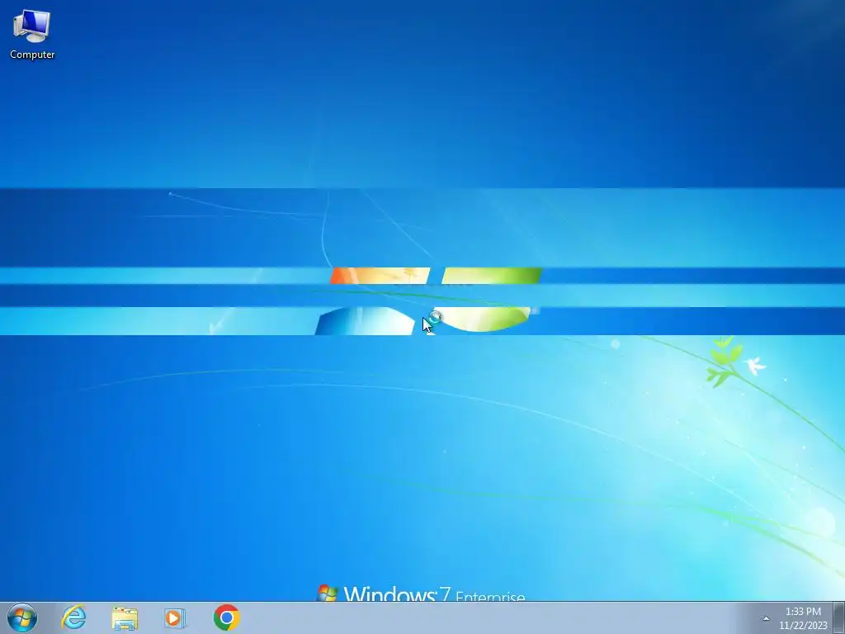Launch Internet Explorer from the taskbar

73,617
